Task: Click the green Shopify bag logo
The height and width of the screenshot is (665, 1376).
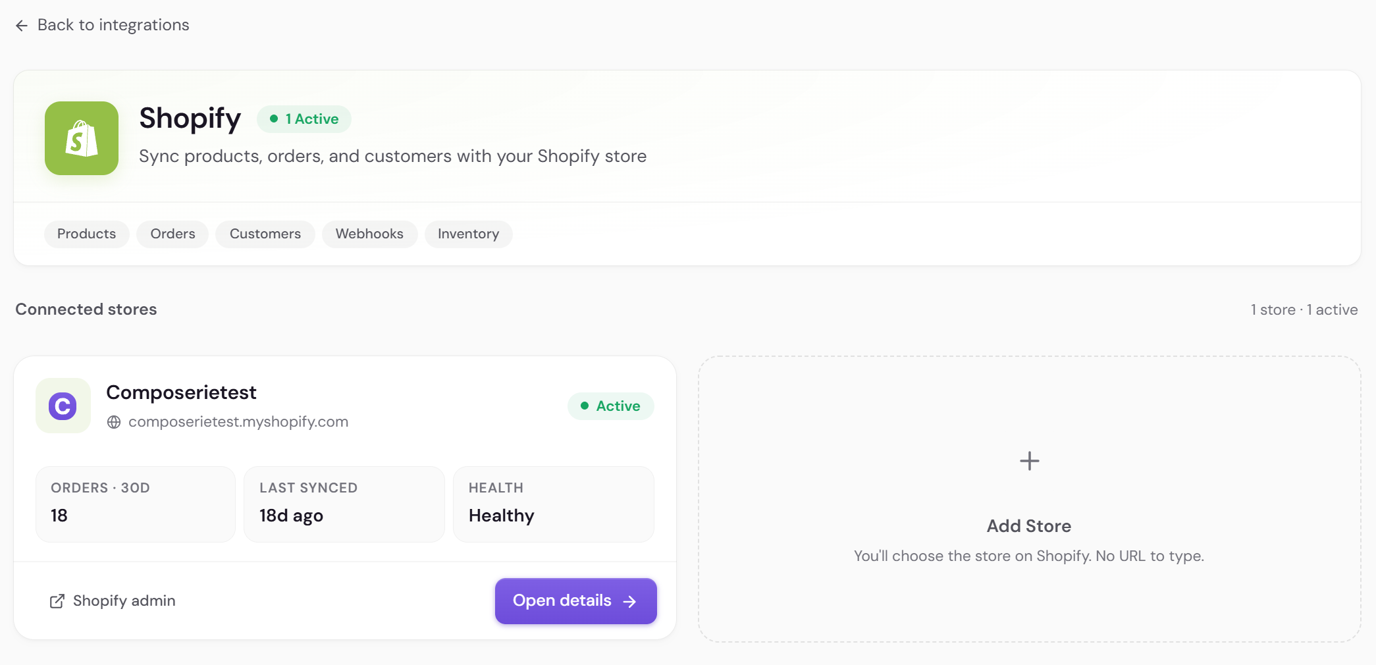Action: (x=82, y=138)
